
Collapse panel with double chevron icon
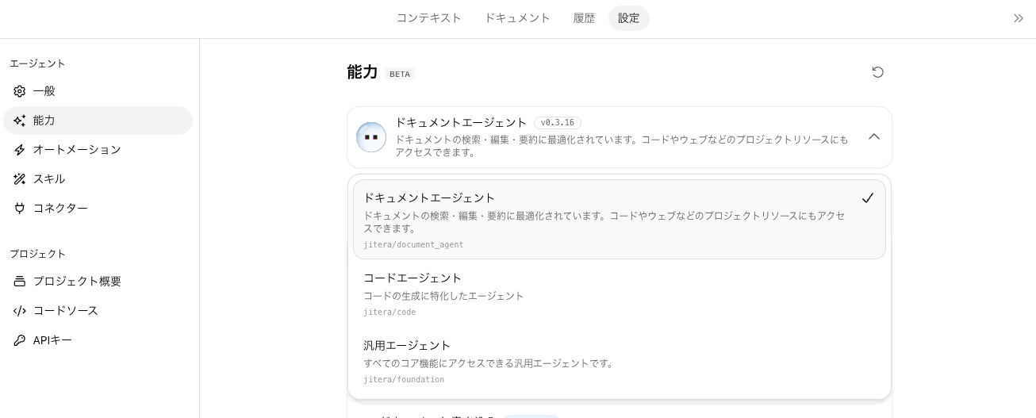1019,18
